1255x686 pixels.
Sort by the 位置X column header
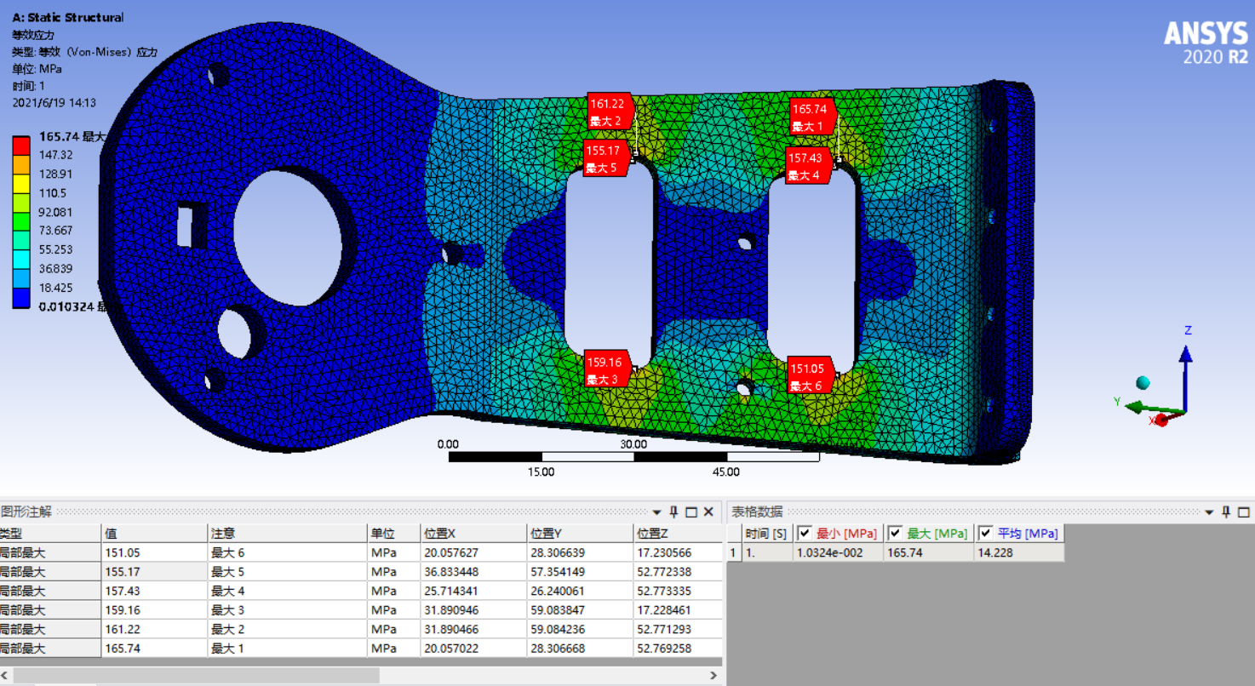[473, 534]
